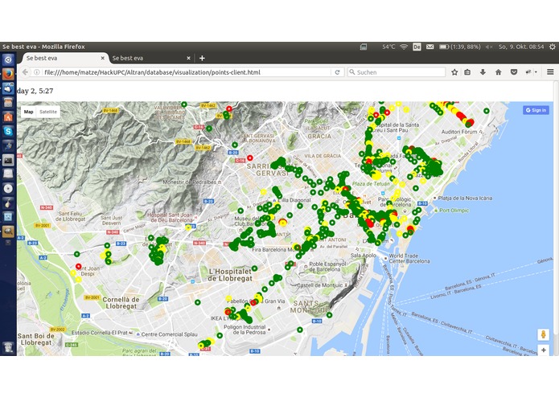The height and width of the screenshot is (397, 559).
Task: Open the De keyboard layout indicator
Action: (417, 47)
